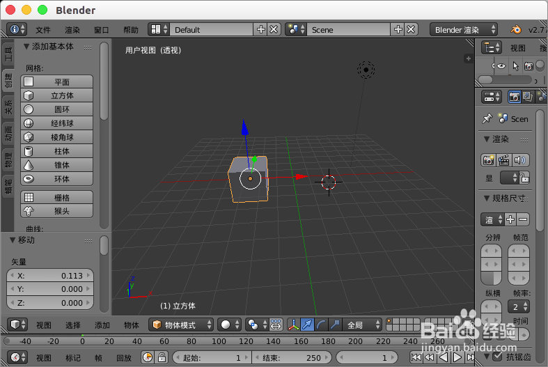Add a Cylinder mesh (柱体)
Screen dimensions: 548x367
pyautogui.click(x=57, y=151)
